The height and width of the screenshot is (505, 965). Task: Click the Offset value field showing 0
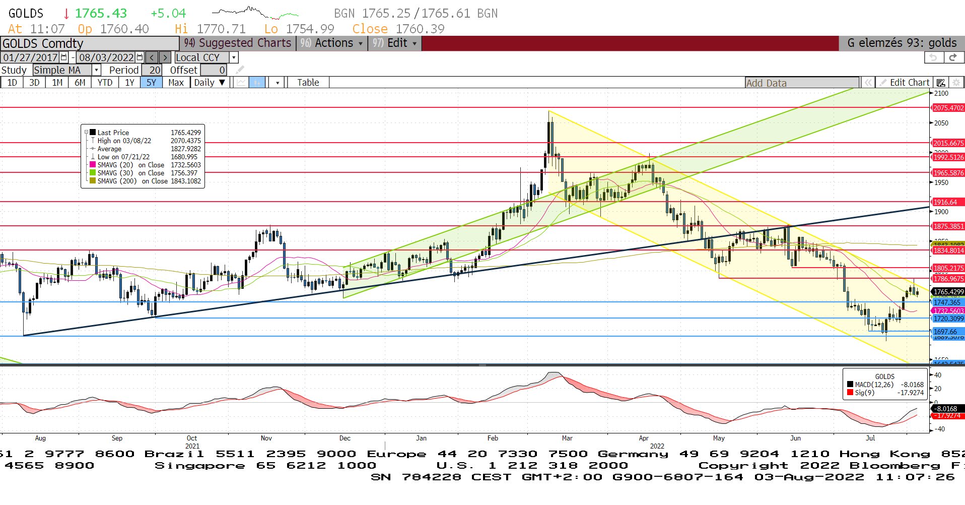click(214, 70)
